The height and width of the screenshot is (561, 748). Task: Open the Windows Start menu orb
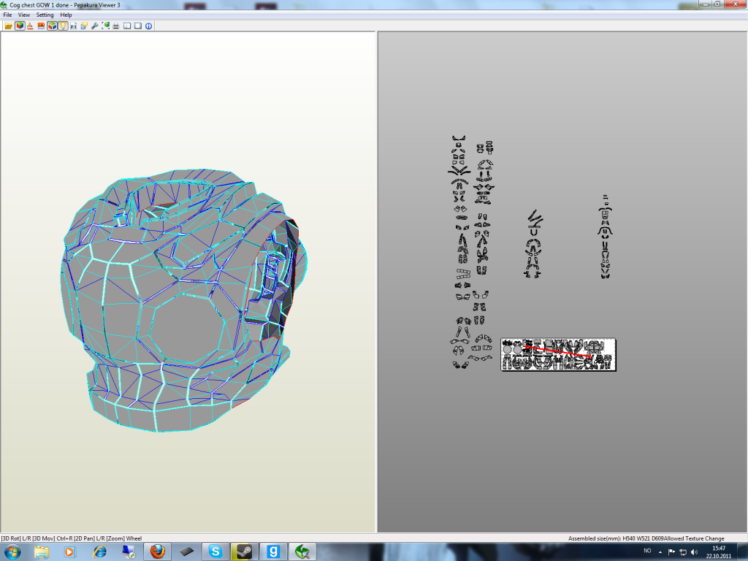click(x=12, y=552)
